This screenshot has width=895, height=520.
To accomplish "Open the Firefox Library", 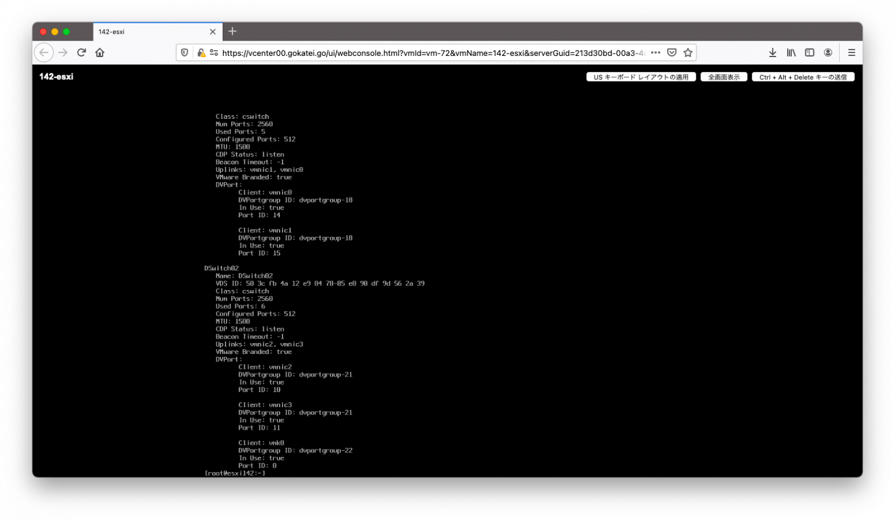I will [x=791, y=52].
